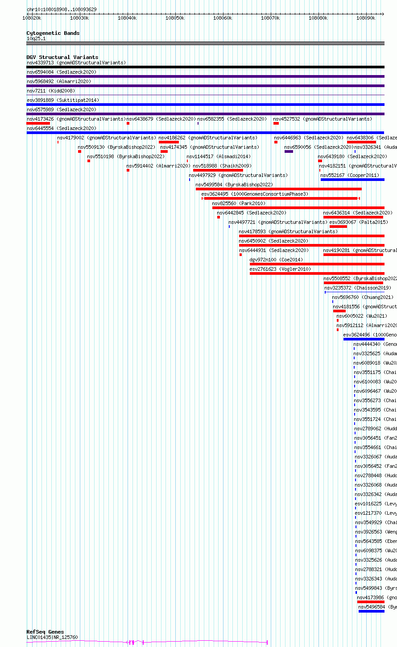The height and width of the screenshot is (647, 397).
Task: Select nsv5509130 (ByrskaBishop2022) label
Action: tap(117, 147)
